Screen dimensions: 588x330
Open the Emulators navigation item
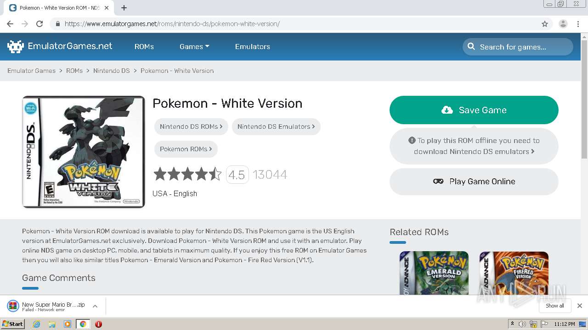point(253,46)
